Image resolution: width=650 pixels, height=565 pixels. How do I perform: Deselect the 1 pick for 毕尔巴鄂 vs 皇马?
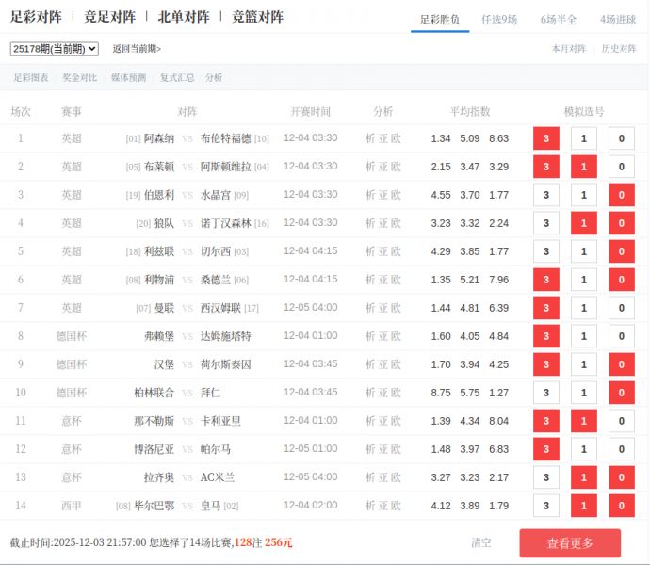pos(583,507)
